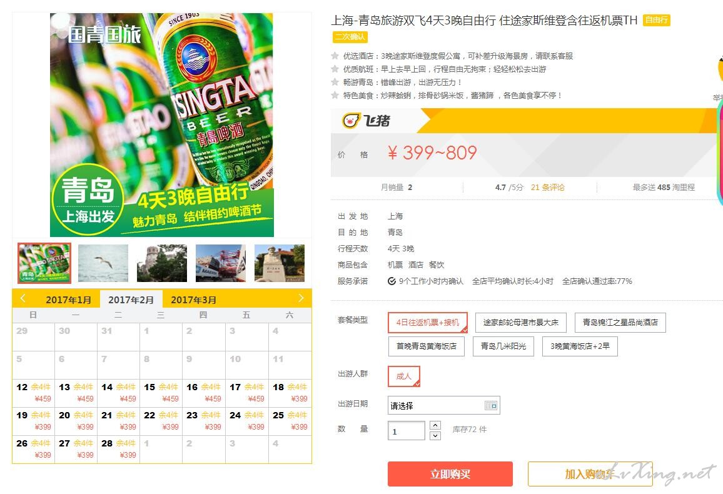Select package 青岛几米阳光
Image resolution: width=723 pixels, height=494 pixels.
[x=503, y=346]
